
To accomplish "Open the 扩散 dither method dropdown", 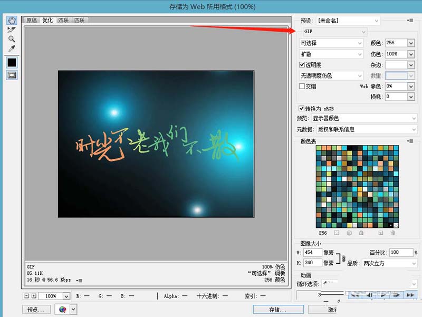I will click(x=331, y=54).
